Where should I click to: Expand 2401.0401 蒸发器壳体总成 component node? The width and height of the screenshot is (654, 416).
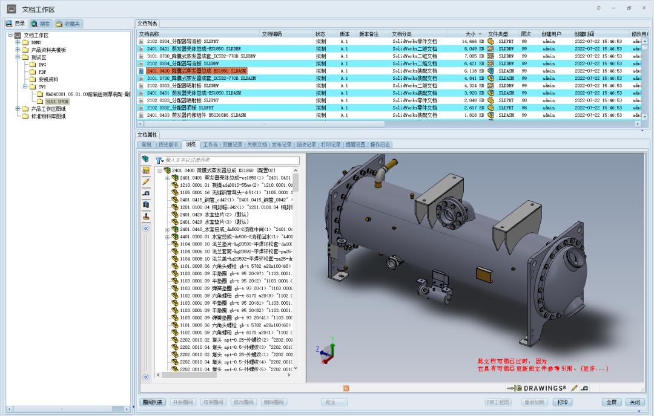(167, 178)
